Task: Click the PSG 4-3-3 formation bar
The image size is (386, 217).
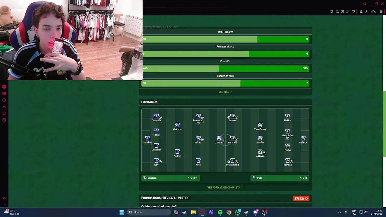Action: [x=280, y=178]
